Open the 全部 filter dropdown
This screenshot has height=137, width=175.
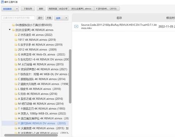(x=61, y=18)
